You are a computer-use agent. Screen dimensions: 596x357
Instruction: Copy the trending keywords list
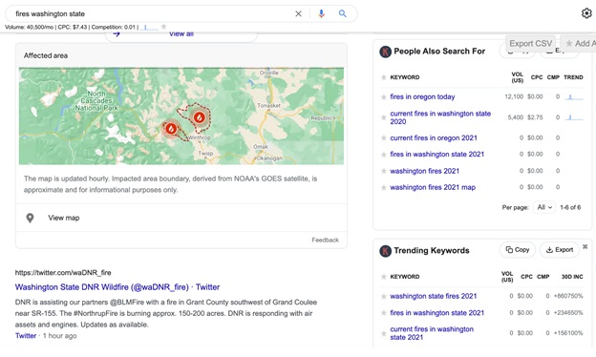518,250
